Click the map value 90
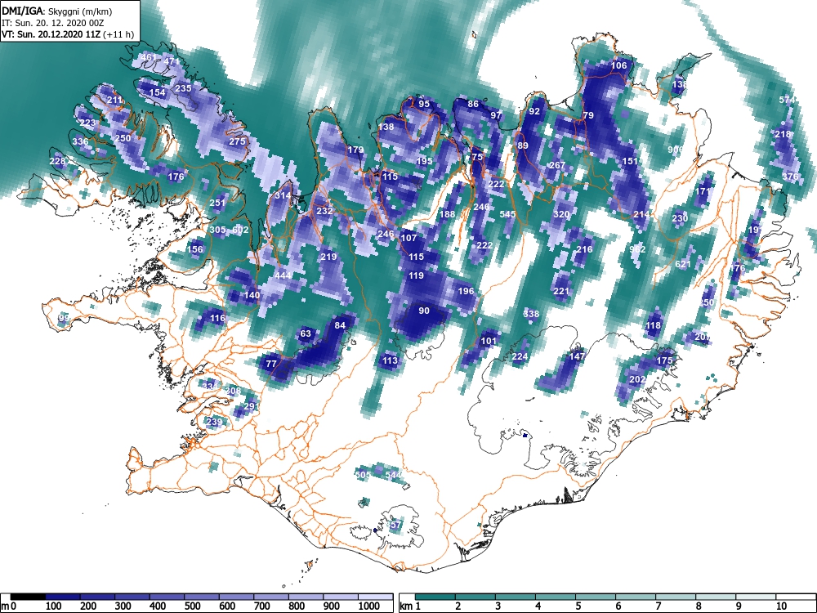This screenshot has height=613, width=817. (424, 311)
